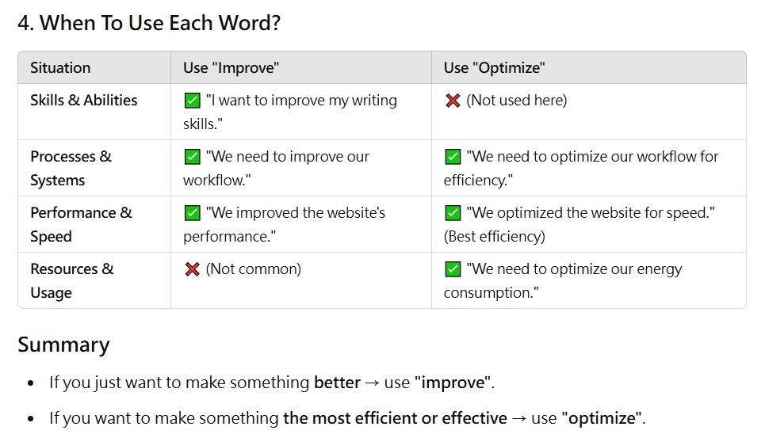Click red X next to "(Not common)"

coord(192,269)
